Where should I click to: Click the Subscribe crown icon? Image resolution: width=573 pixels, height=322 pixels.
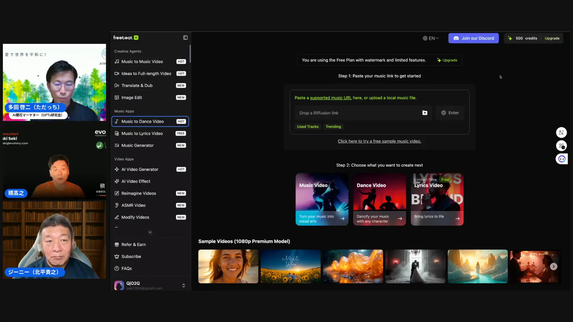(x=117, y=256)
